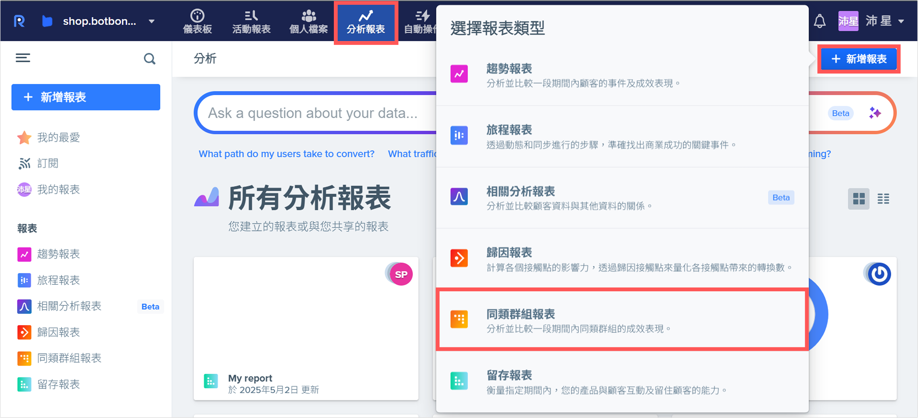
Task: Switch to the grid view
Action: 858,199
